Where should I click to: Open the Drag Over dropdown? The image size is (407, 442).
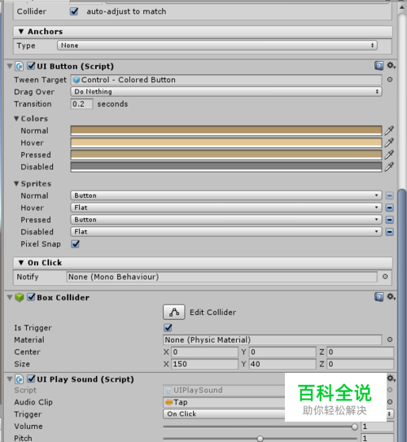226,92
